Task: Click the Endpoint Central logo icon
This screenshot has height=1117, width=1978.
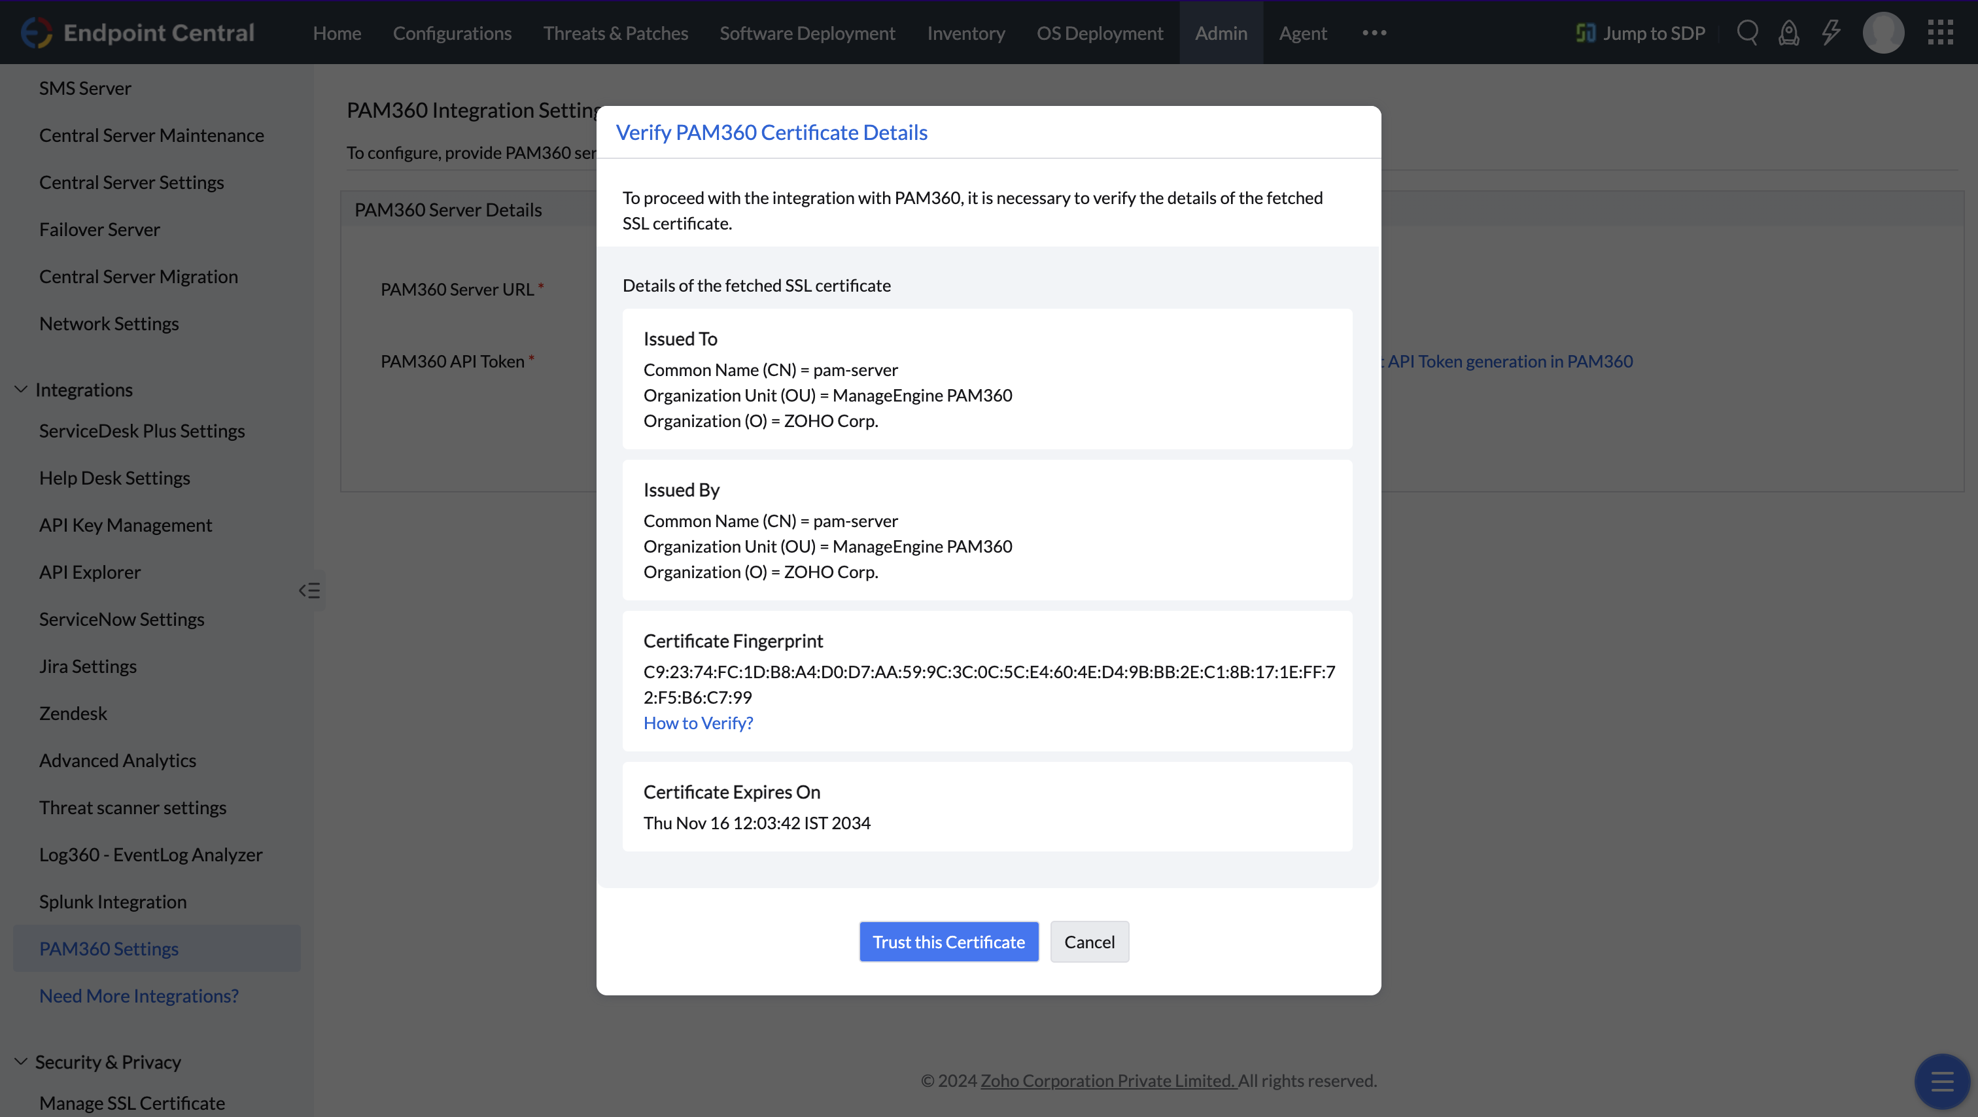Action: pyautogui.click(x=36, y=33)
